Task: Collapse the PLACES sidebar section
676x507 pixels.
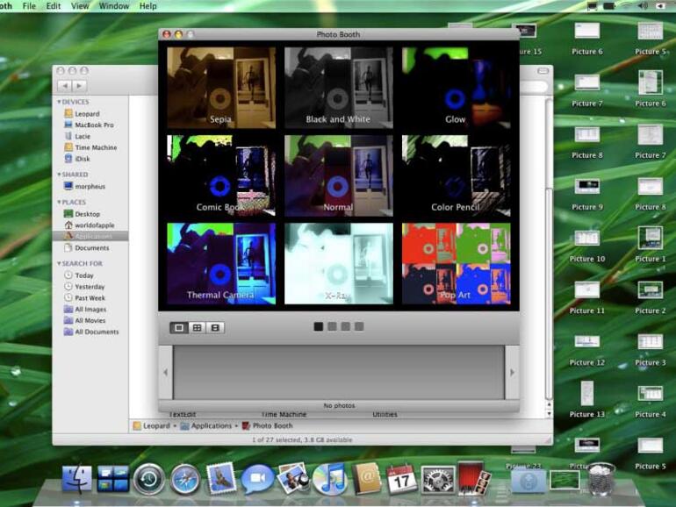Action: coord(60,203)
